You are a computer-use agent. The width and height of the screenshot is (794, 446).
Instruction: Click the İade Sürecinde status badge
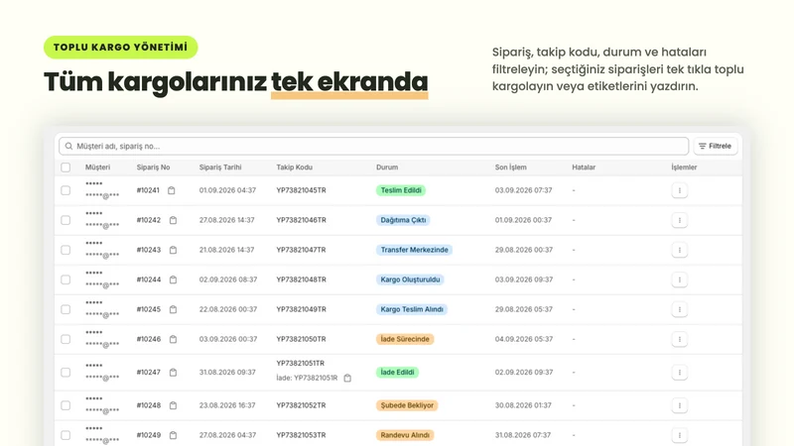point(405,339)
